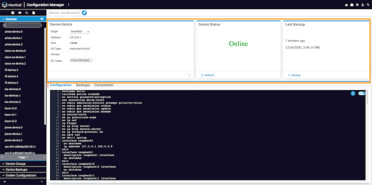The height and width of the screenshot is (185, 372).
Task: Expand the Device Groups section
Action: point(23,164)
